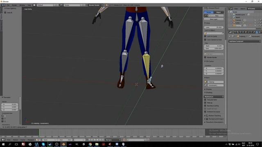Play the animation in the timeline
The image size is (262, 147).
(97, 140)
